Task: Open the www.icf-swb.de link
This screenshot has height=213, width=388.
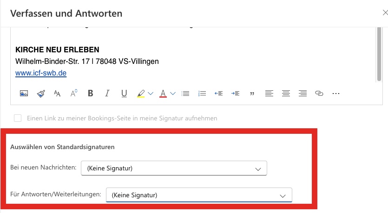Action: coord(41,73)
